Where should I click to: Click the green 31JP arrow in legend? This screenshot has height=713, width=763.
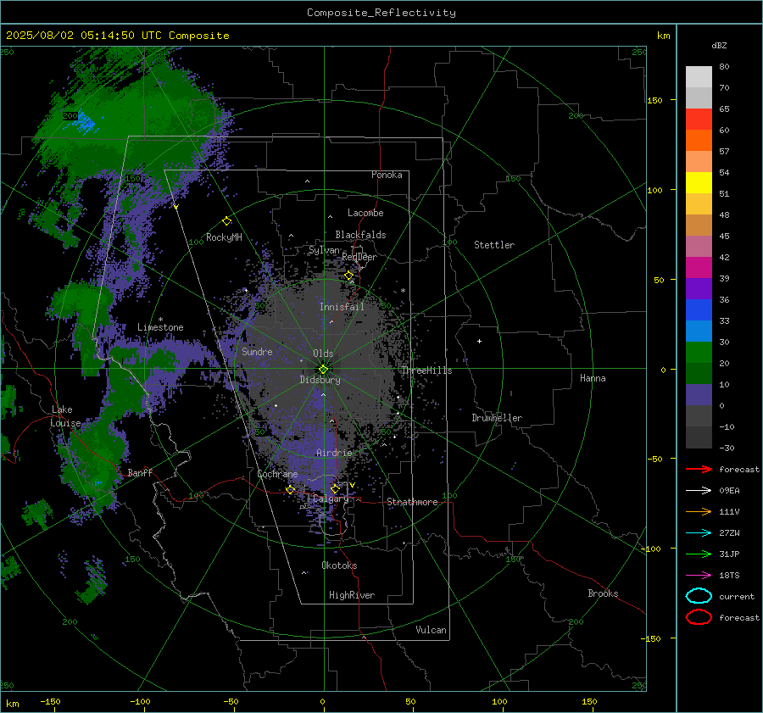point(699,554)
